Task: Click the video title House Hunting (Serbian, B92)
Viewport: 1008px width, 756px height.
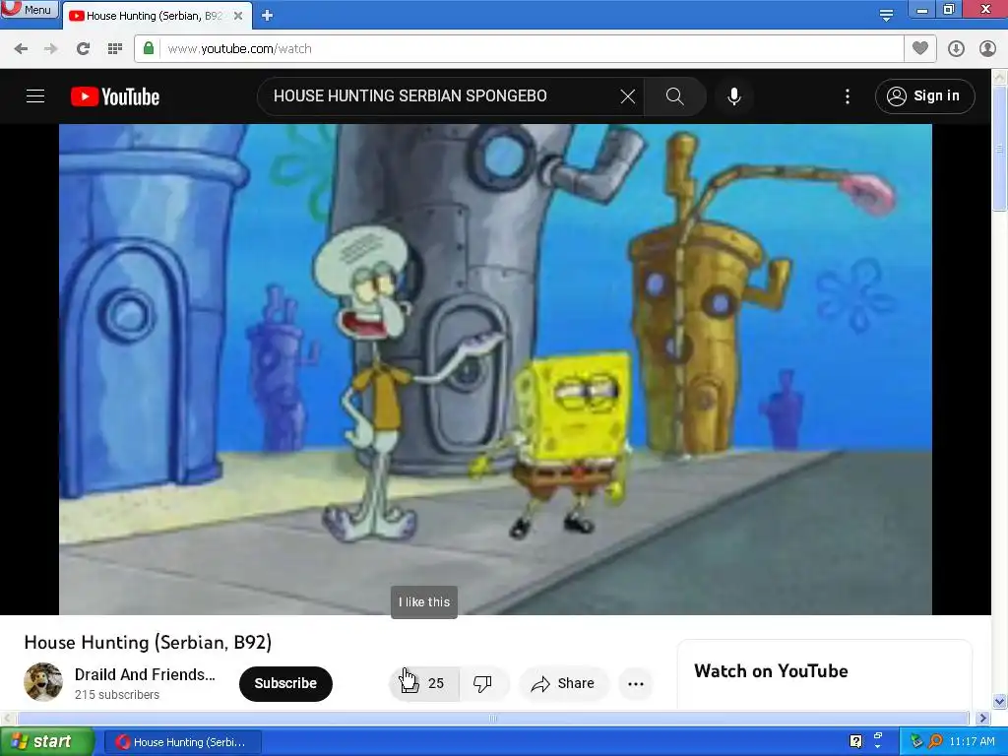Action: coord(148,642)
